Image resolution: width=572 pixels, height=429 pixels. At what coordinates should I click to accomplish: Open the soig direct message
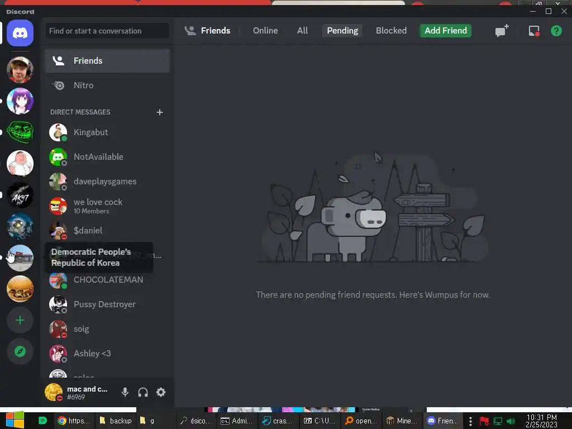(x=107, y=329)
